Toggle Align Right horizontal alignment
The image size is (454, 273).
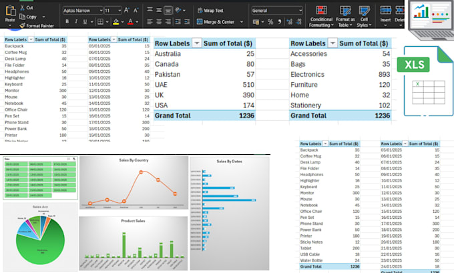[168, 21]
